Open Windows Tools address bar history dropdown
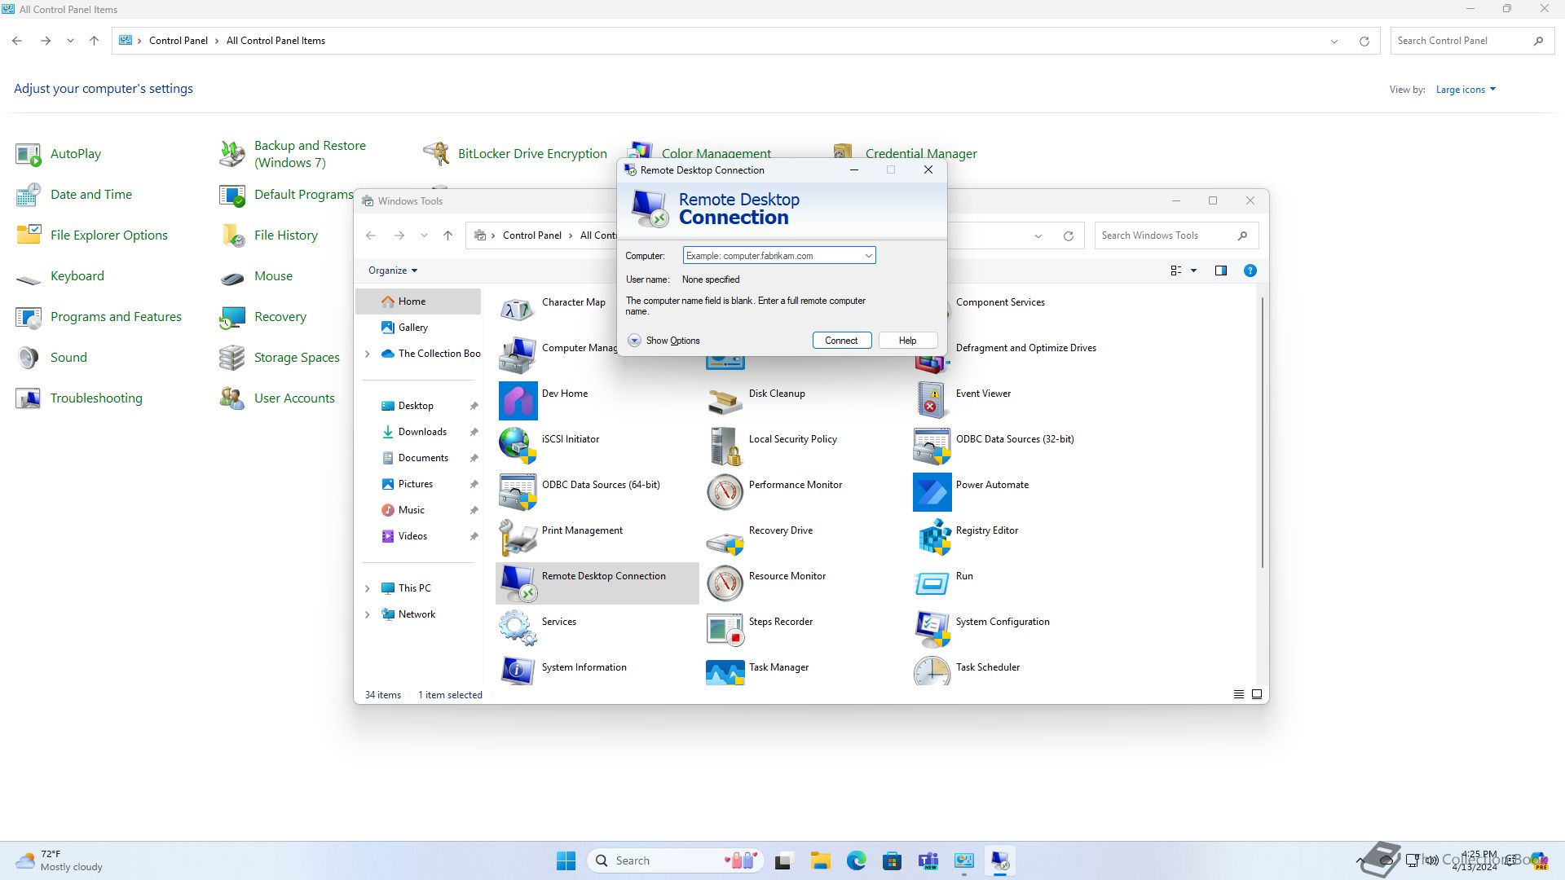This screenshot has height=880, width=1565. (1038, 235)
